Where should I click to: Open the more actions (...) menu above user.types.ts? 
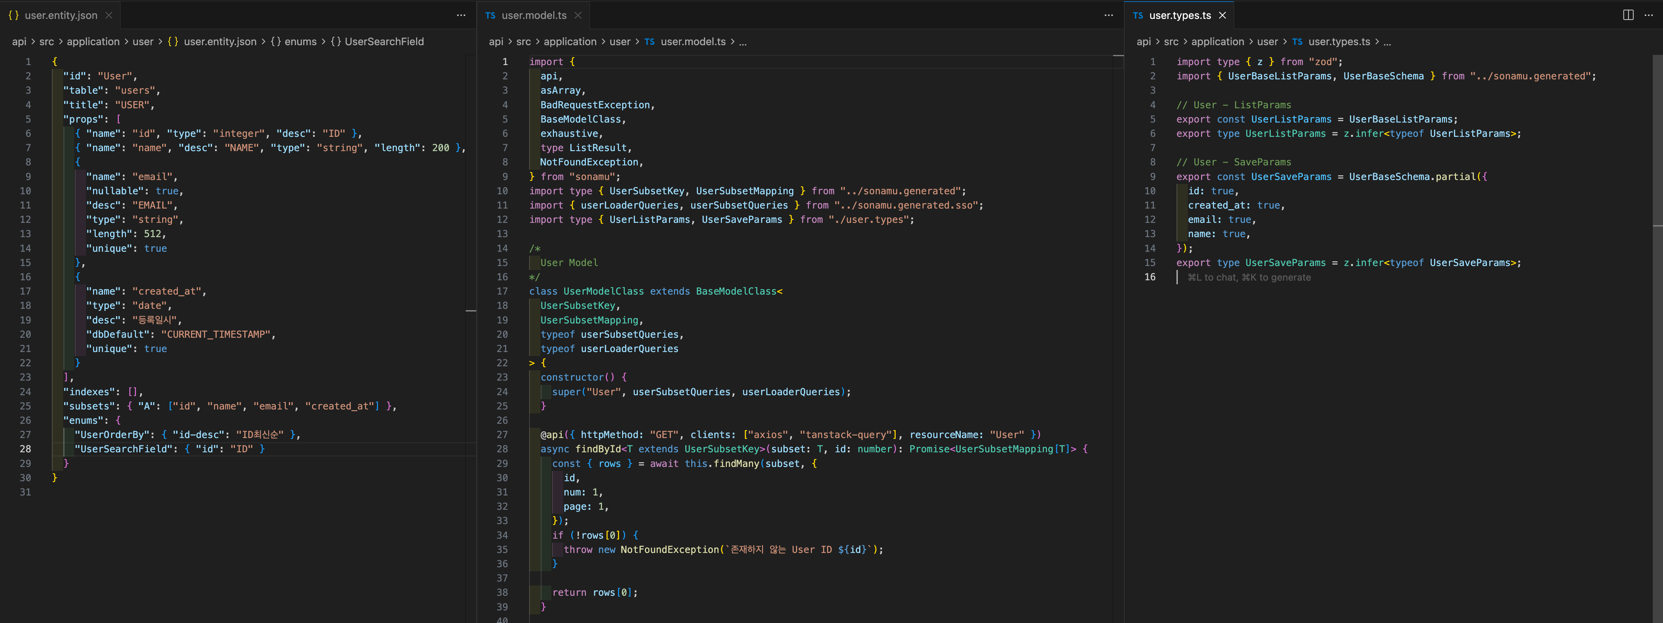(1649, 15)
